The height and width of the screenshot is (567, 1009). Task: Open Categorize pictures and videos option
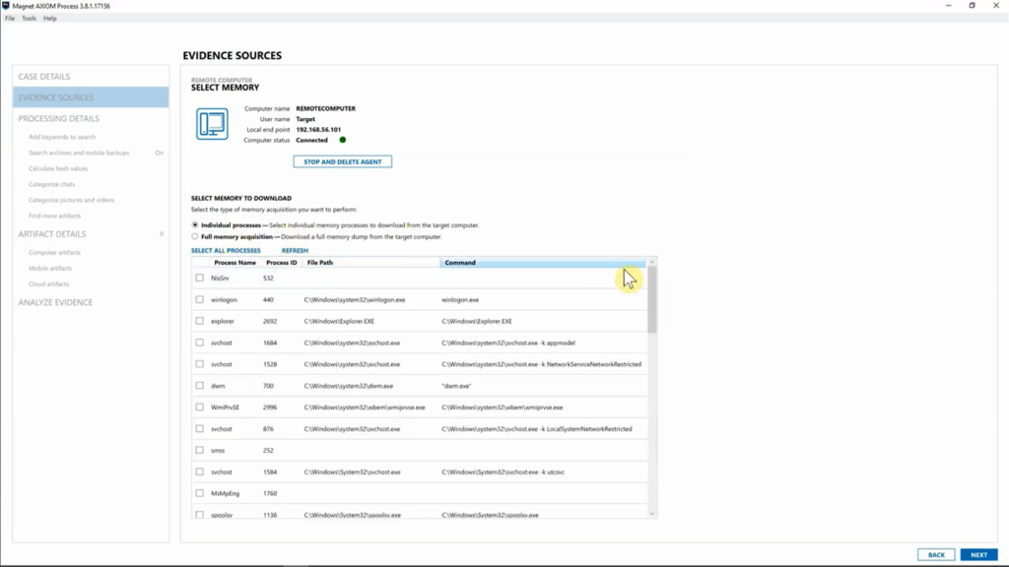click(71, 200)
